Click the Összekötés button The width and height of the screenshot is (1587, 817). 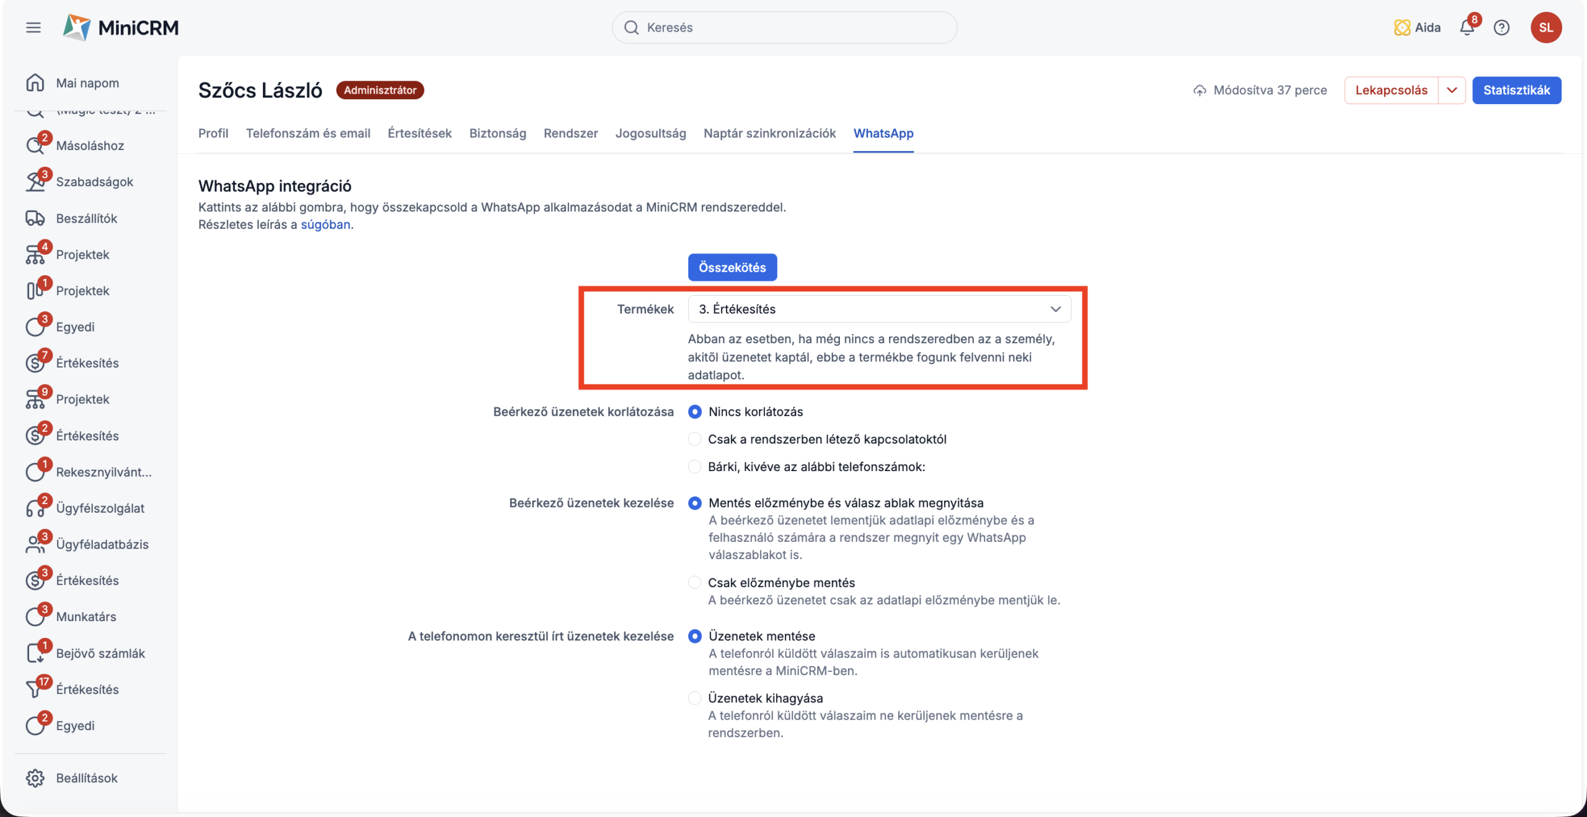(732, 267)
